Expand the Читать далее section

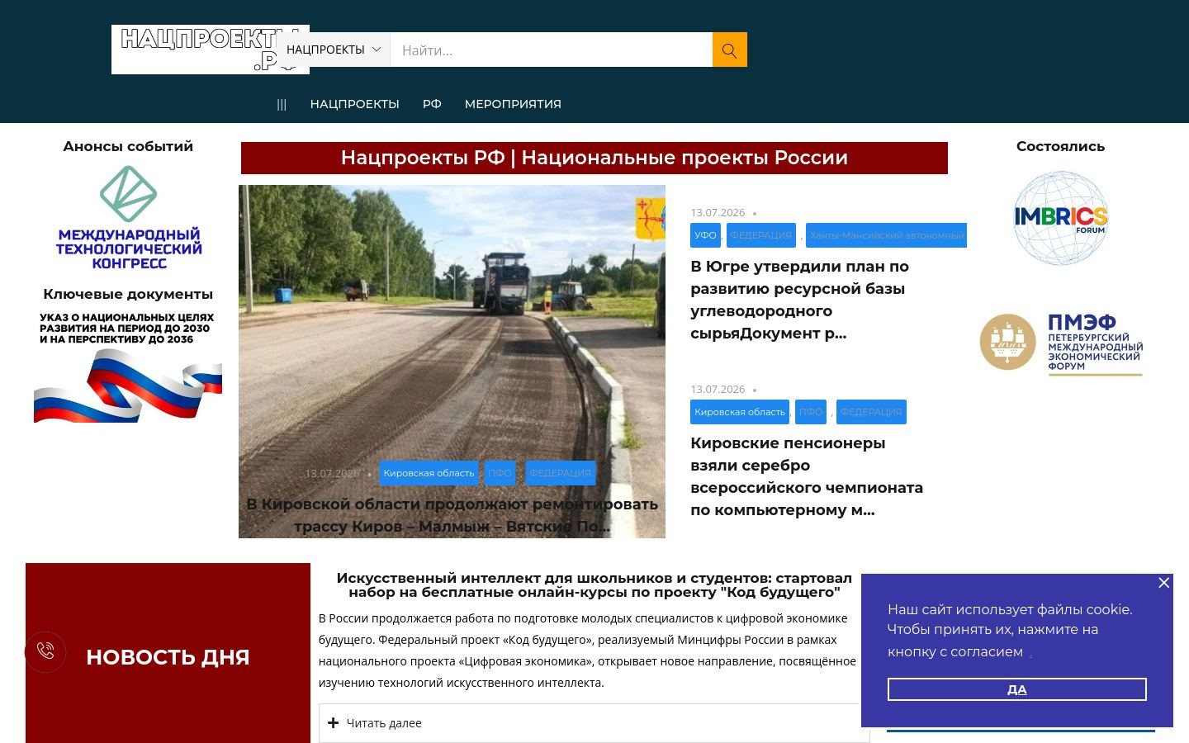594,722
